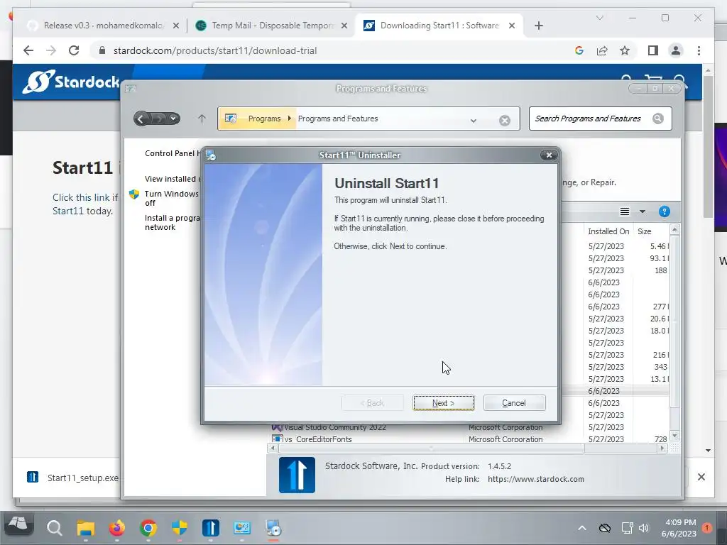Open Chrome three-dot menu
Image resolution: width=727 pixels, height=545 pixels.
pyautogui.click(x=699, y=50)
